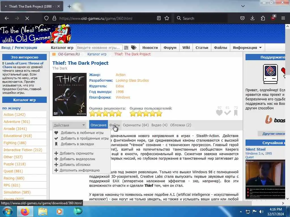Screen dimensions: 290x217
Task: Switch to the Обложки (2) tab
Action: pyautogui.click(x=181, y=125)
